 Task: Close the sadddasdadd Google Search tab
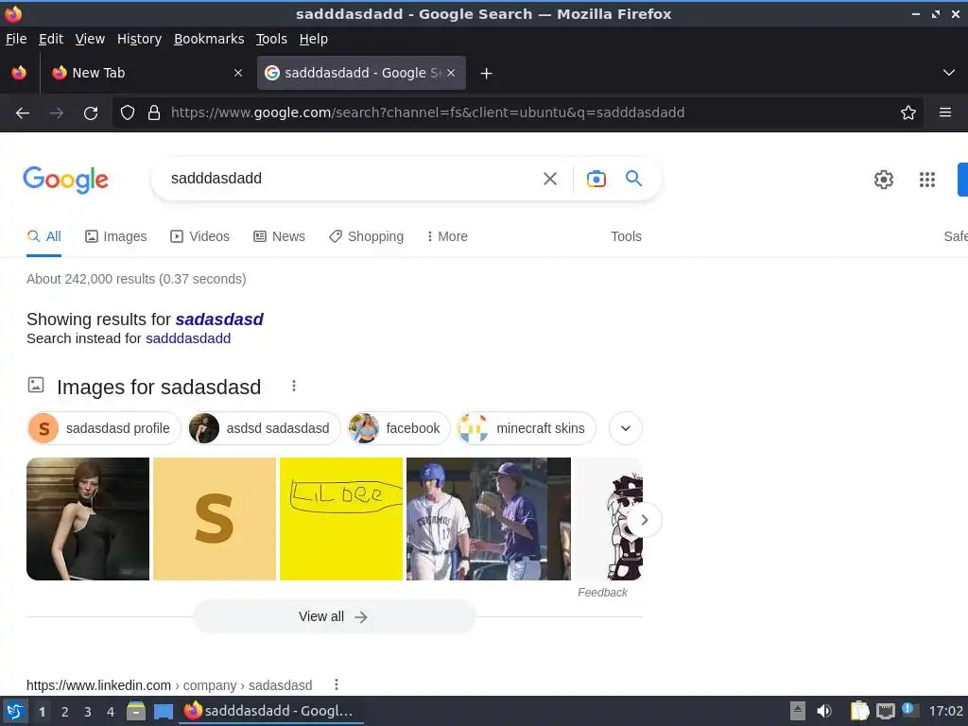(x=451, y=73)
